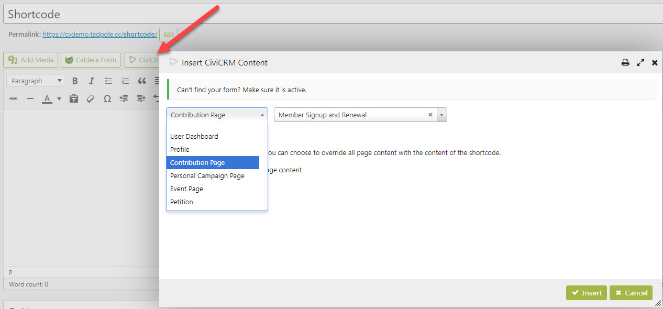Insert special character with omega icon
This screenshot has height=309, width=663.
[107, 98]
